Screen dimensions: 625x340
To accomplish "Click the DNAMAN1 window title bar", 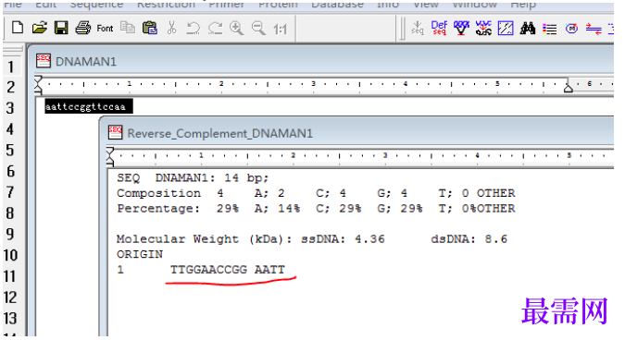I will (322, 62).
